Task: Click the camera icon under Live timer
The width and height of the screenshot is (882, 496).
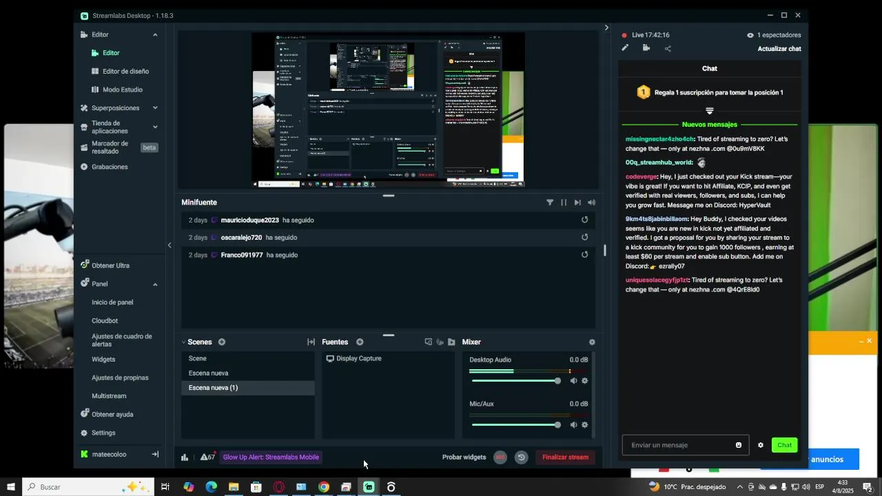Action: pyautogui.click(x=646, y=48)
